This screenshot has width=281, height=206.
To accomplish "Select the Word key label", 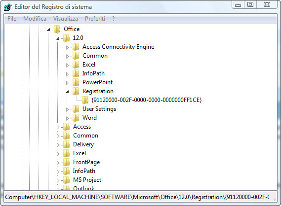I will click(89, 118).
